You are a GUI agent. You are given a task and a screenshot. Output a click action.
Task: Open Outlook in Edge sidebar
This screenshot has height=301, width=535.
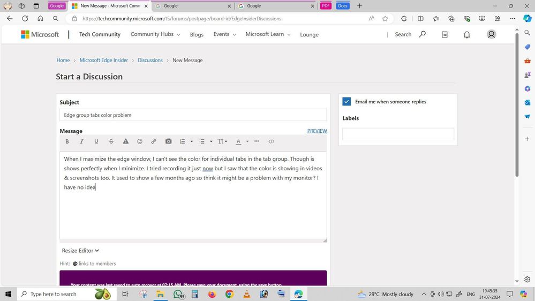click(527, 102)
